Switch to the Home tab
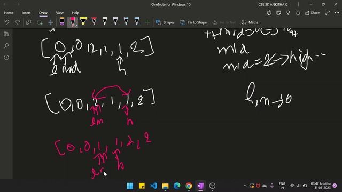 click(9, 13)
